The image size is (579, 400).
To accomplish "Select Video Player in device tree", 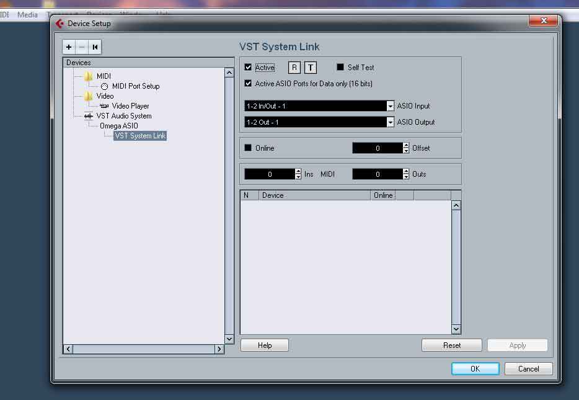I will click(130, 106).
